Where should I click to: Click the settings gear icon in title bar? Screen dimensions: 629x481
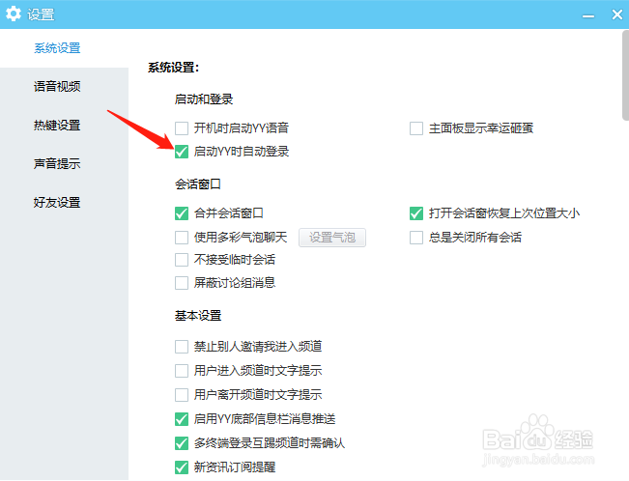coord(14,14)
